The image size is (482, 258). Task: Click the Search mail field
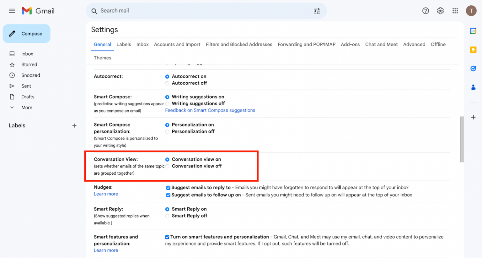[157, 11]
